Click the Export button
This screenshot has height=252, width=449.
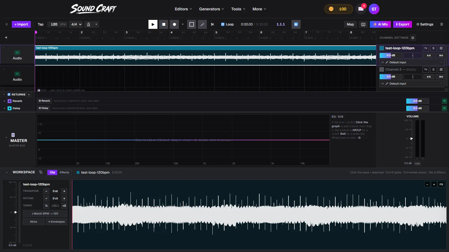tap(402, 24)
